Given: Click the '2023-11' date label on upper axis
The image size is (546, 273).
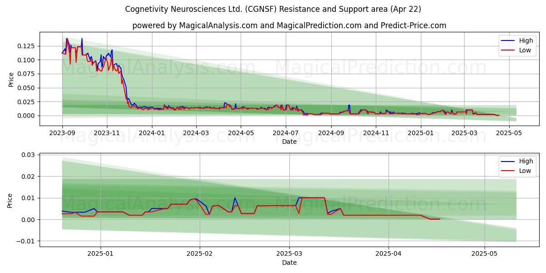Looking at the screenshot, I should coord(107,133).
